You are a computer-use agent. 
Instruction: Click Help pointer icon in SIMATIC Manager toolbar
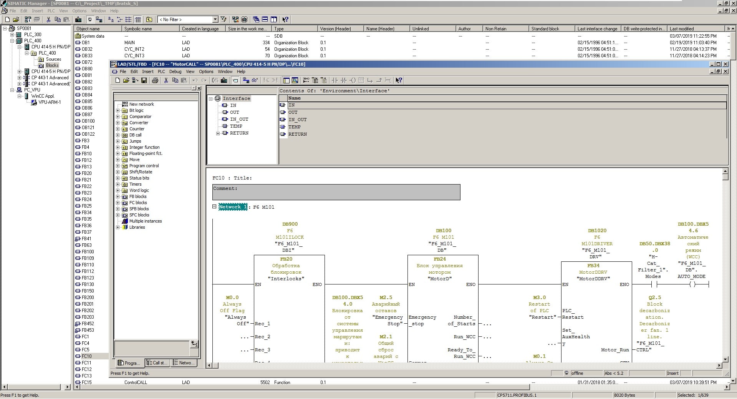pyautogui.click(x=285, y=20)
